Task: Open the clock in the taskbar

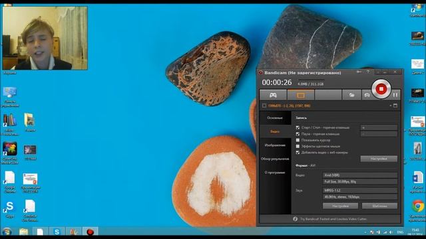Action: tap(415, 232)
